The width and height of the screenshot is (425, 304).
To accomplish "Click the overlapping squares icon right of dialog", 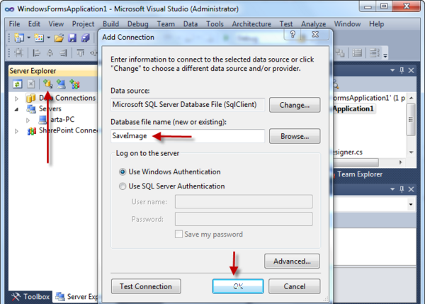I will 339,52.
